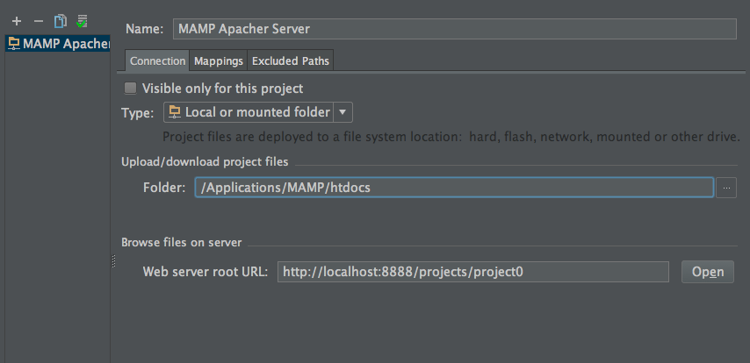
Task: Copy the selected server configuration
Action: [x=61, y=22]
